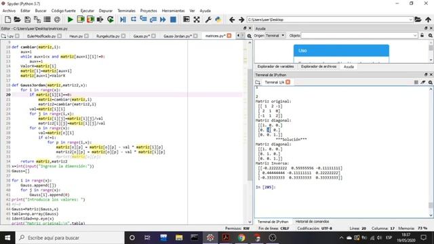
Task: Open the editor find magnifier icon
Action: click(249, 36)
